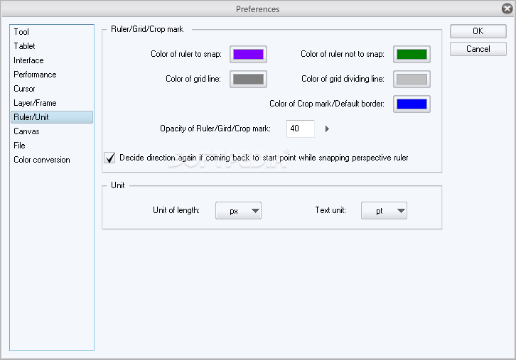Change the green ruler-not-to-snap color
Image resolution: width=516 pixels, height=360 pixels.
[x=412, y=54]
